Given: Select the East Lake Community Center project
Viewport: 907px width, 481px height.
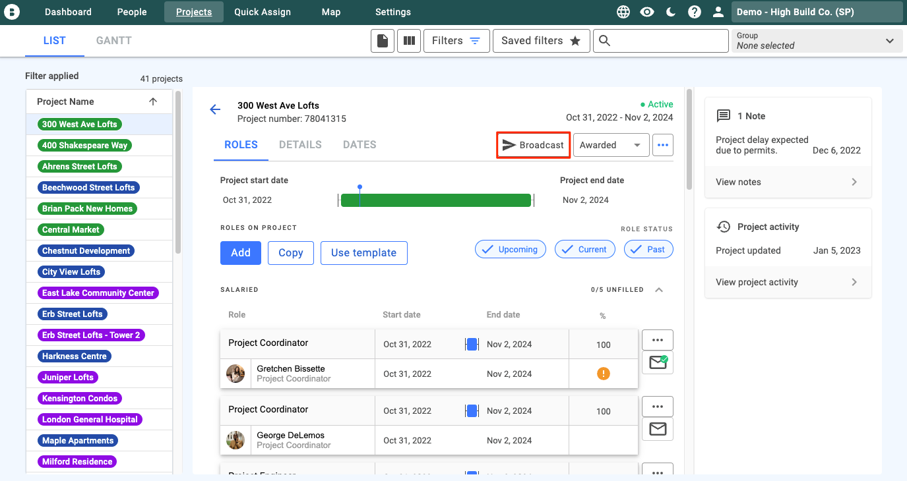Looking at the screenshot, I should click(x=98, y=293).
